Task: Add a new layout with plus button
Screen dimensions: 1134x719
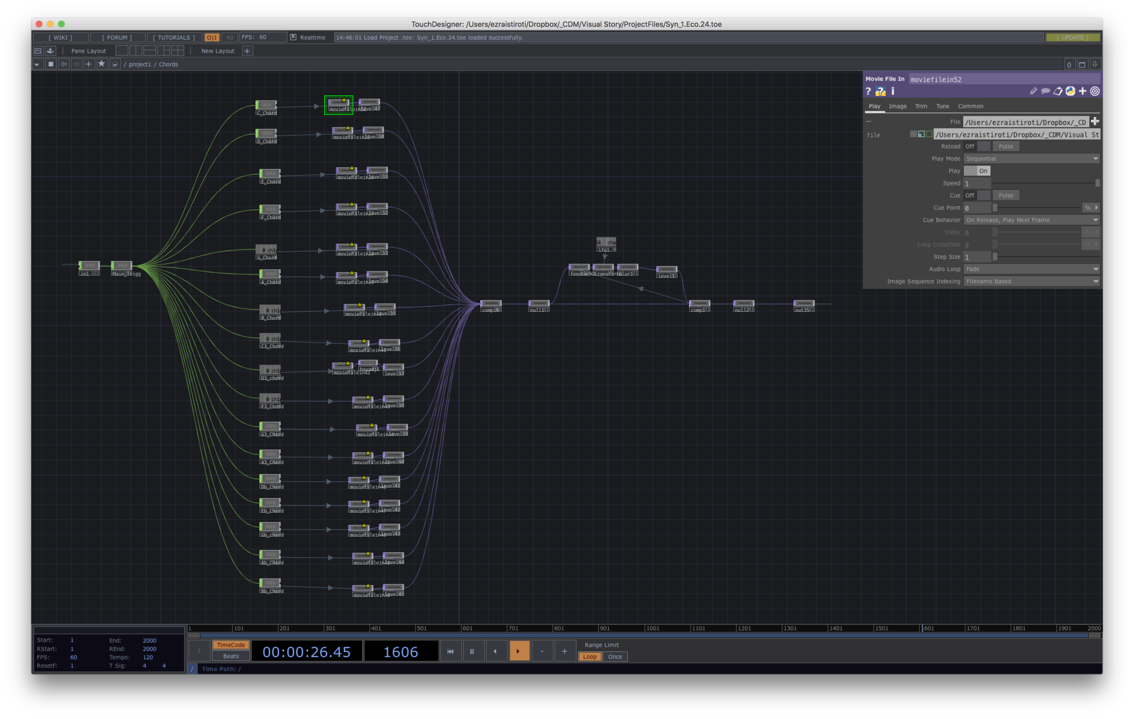Action: [x=247, y=50]
